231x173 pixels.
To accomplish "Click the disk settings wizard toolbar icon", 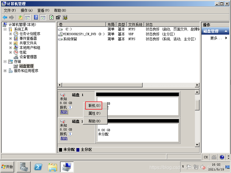I will (65, 17).
